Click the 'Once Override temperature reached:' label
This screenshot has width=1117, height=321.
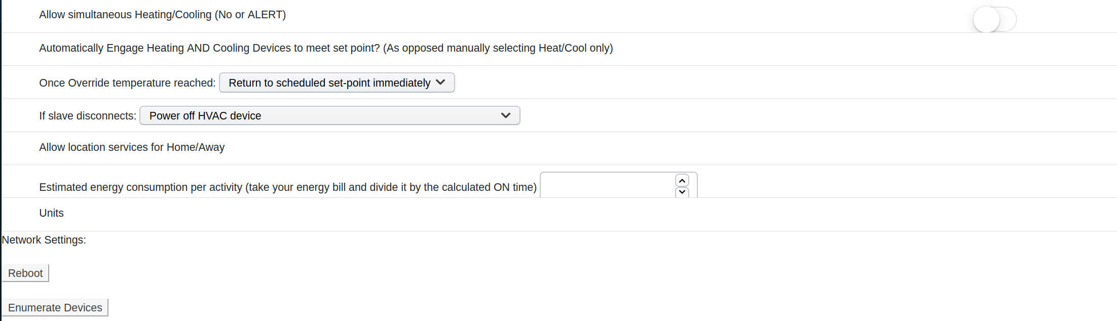point(127,83)
